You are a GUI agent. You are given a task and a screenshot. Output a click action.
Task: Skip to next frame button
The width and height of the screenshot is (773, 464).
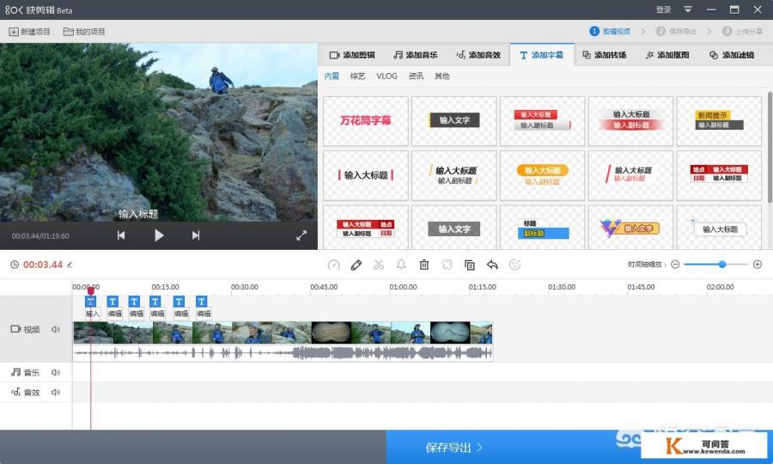(196, 235)
